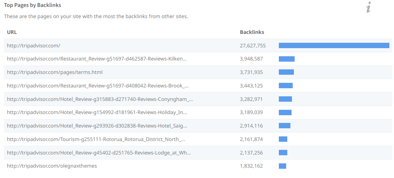
Task: Open the Tourism Rotorua District URL
Action: [96, 139]
